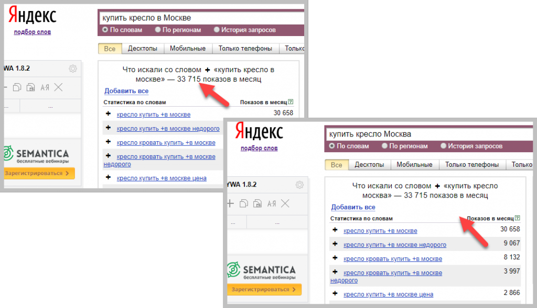
Task: Clear YWA list with X in 'купить кресло Москва' window
Action: pyautogui.click(x=285, y=204)
